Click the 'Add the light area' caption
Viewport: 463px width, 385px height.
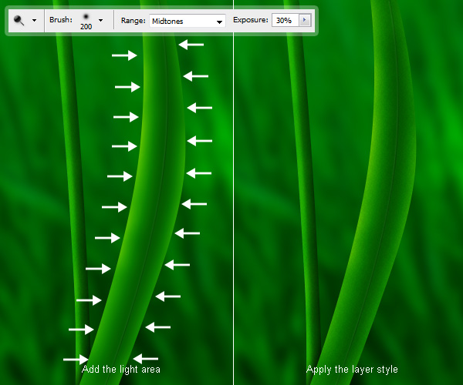point(121,370)
